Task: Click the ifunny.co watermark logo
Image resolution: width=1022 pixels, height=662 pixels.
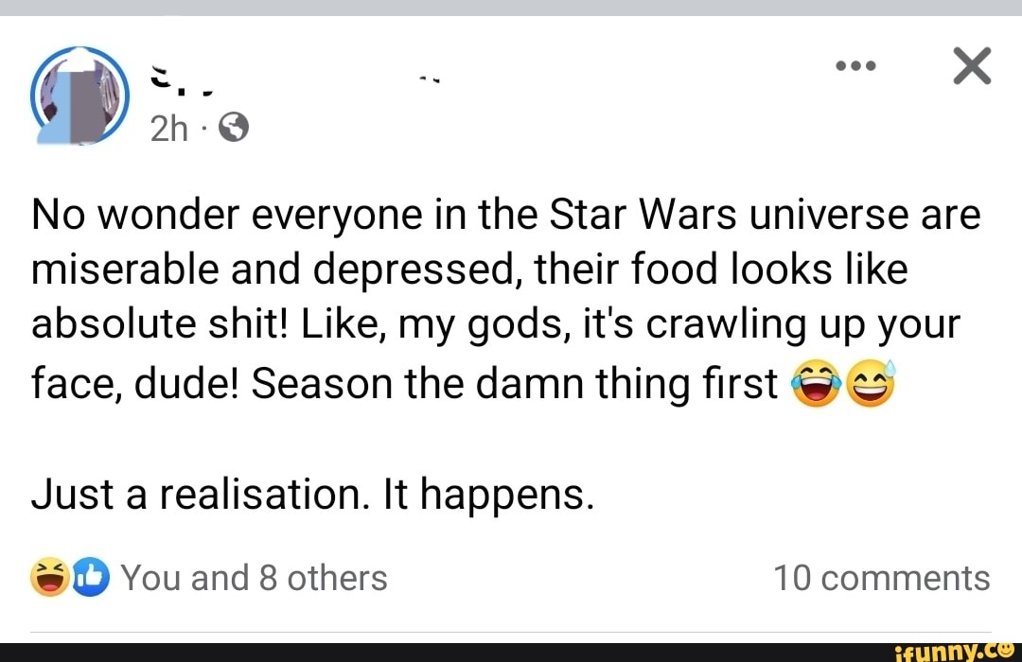Action: coord(958,650)
